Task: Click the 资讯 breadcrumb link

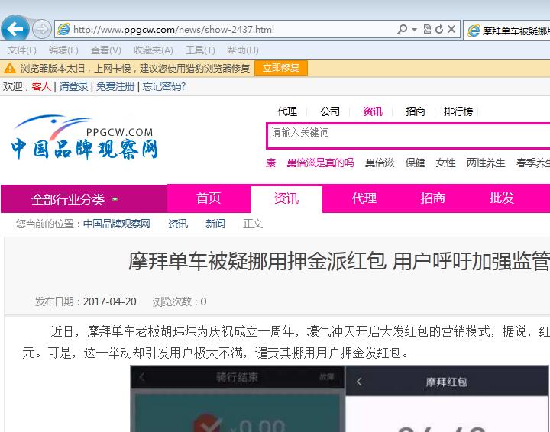Action: pyautogui.click(x=178, y=224)
